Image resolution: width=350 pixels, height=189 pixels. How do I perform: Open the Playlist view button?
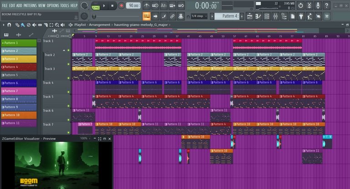pos(250,16)
